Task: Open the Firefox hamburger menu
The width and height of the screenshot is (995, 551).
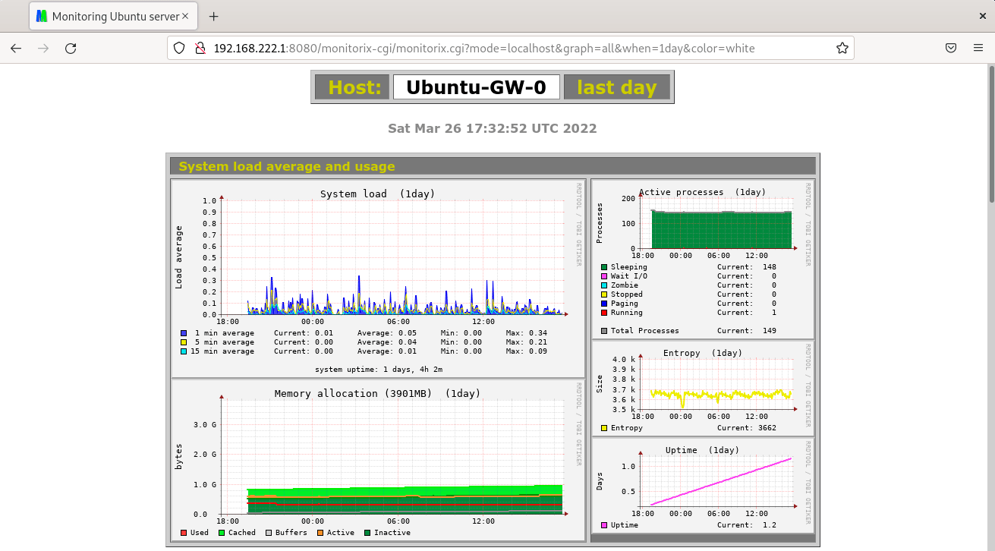Action: [978, 48]
